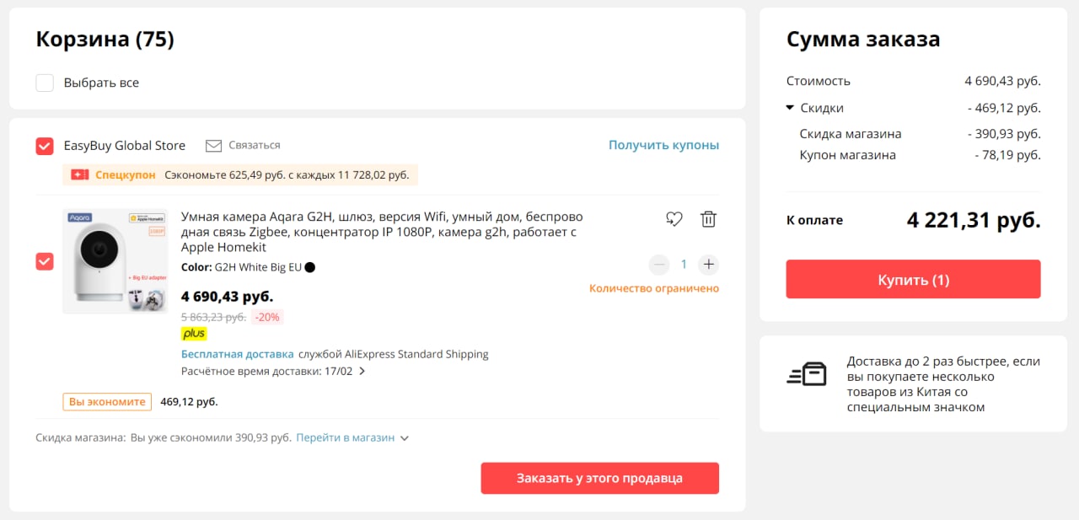
Task: Uncheck EasyBuy Global Store checkbox
Action: tap(45, 146)
